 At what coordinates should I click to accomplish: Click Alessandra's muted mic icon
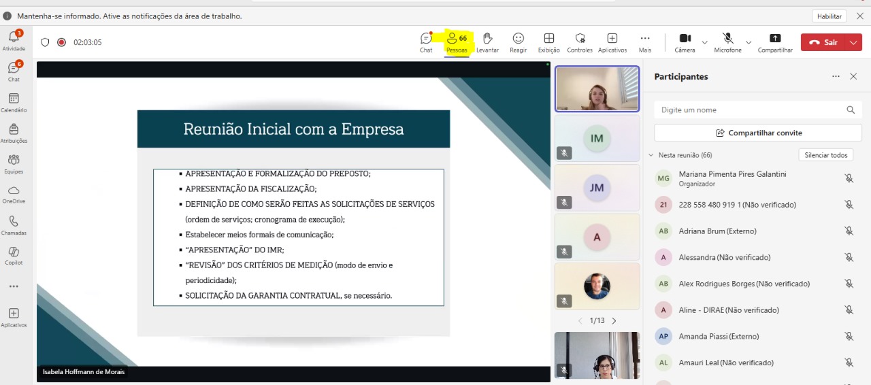849,257
